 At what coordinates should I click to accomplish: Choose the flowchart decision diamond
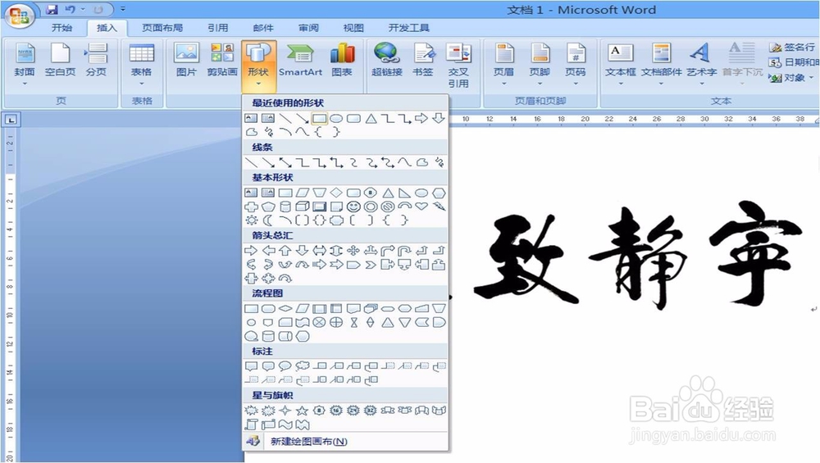point(285,308)
